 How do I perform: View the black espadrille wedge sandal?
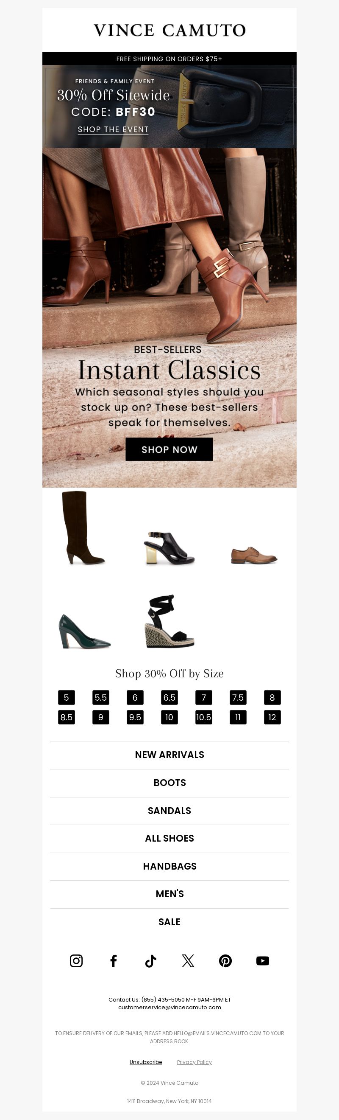(169, 621)
